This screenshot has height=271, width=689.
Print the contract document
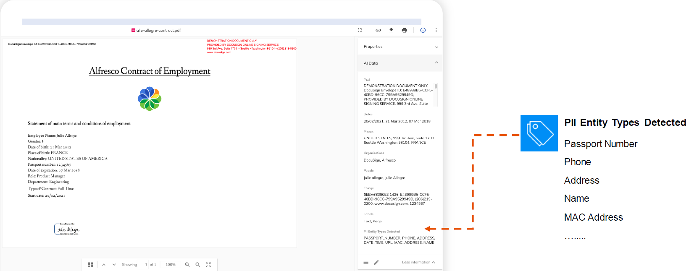pos(404,30)
